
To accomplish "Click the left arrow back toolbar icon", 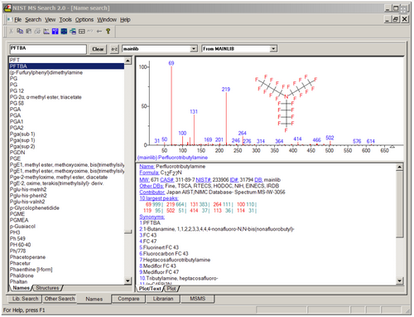I will [x=99, y=32].
